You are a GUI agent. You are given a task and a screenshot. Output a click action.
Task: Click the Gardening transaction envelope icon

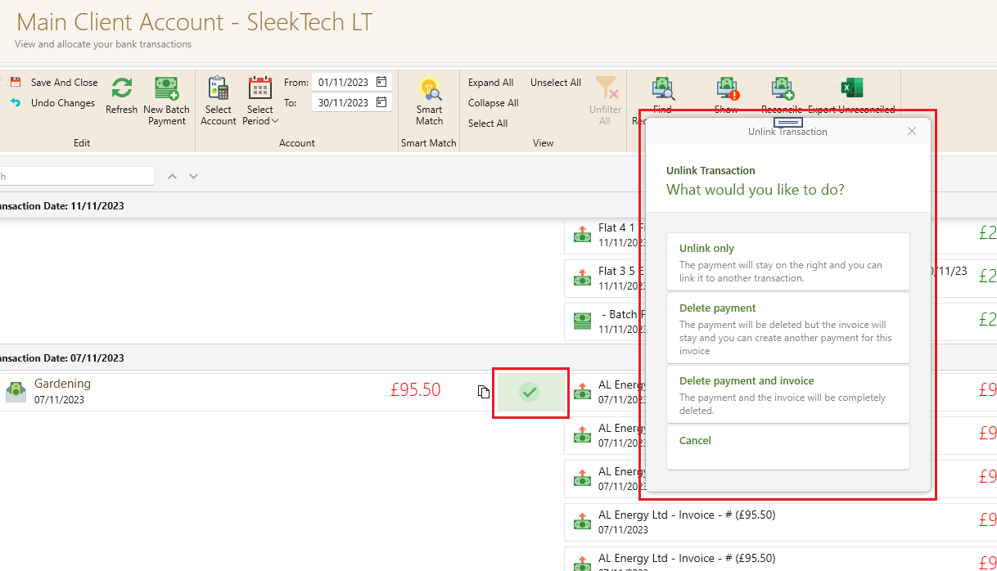point(16,391)
